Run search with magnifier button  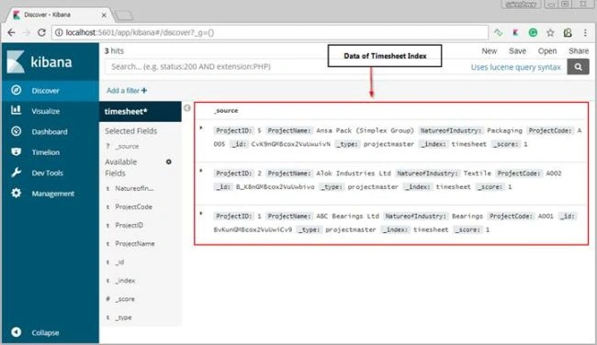[x=578, y=67]
